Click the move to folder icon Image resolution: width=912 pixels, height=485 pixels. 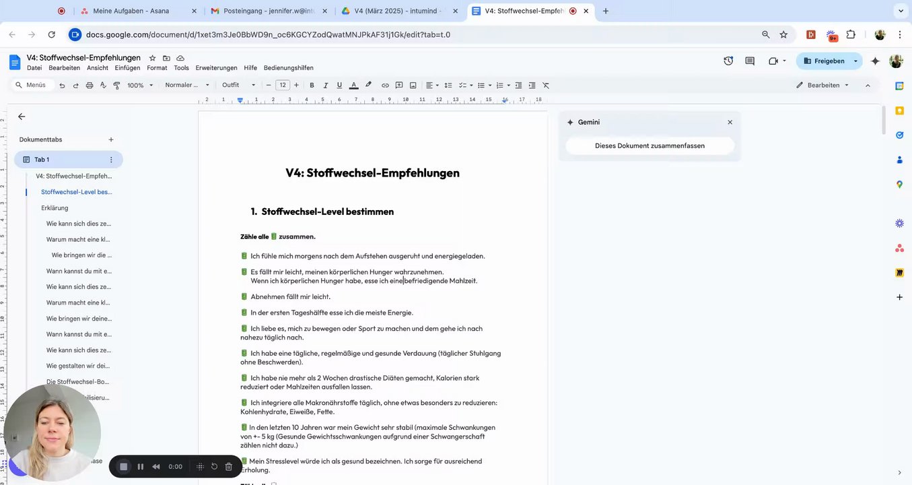pyautogui.click(x=166, y=58)
